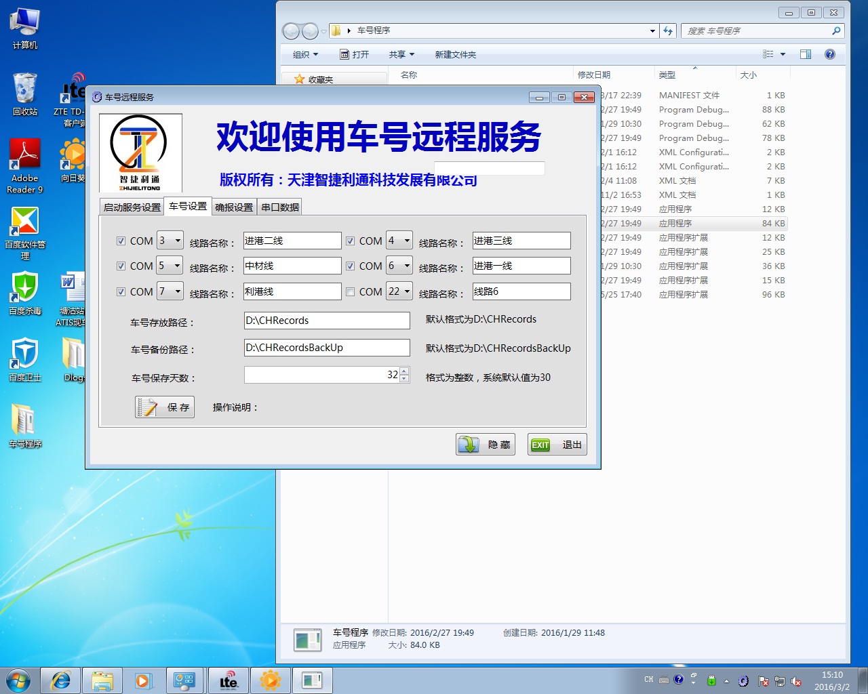The height and width of the screenshot is (694, 868).
Task: Click Internet Explorer in the taskbar
Action: click(x=61, y=680)
